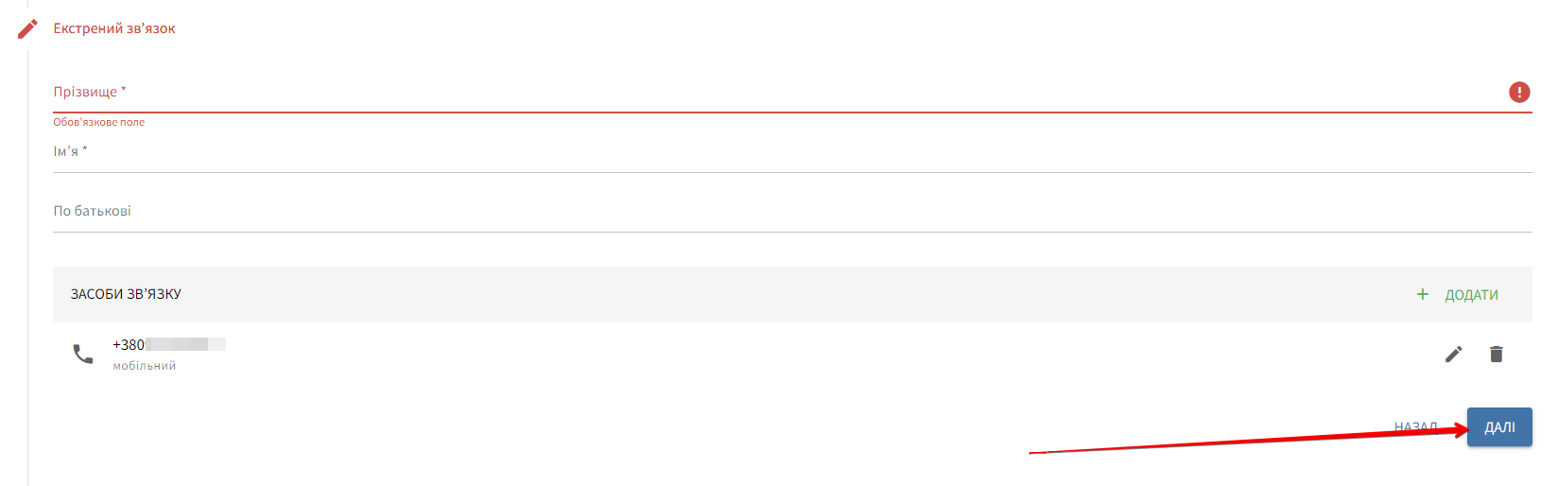Click the Обов'язкове поле error message
This screenshot has width=1558, height=486.
(x=99, y=122)
